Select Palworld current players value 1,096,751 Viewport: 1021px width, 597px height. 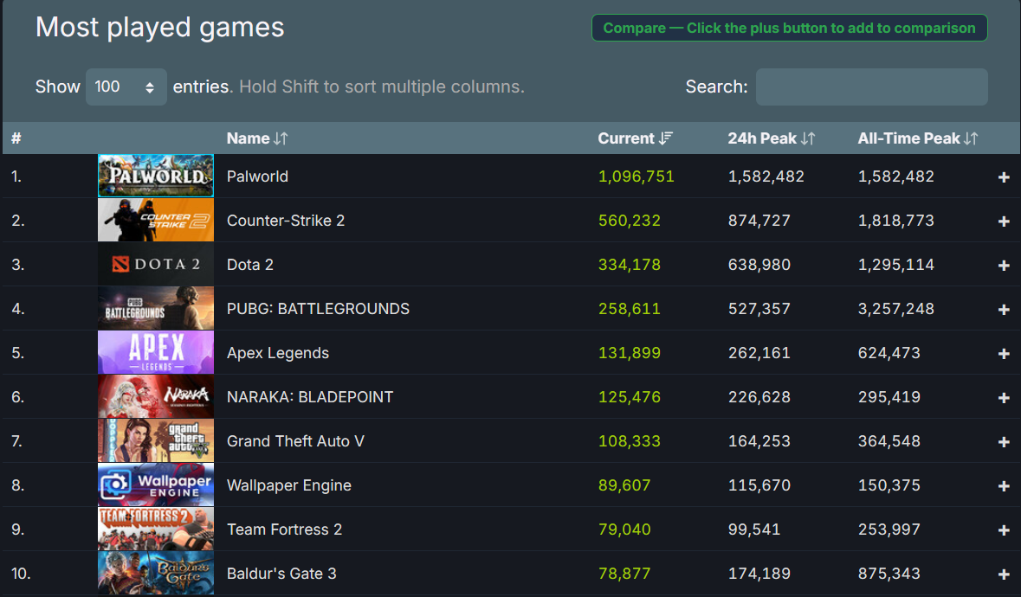coord(637,177)
